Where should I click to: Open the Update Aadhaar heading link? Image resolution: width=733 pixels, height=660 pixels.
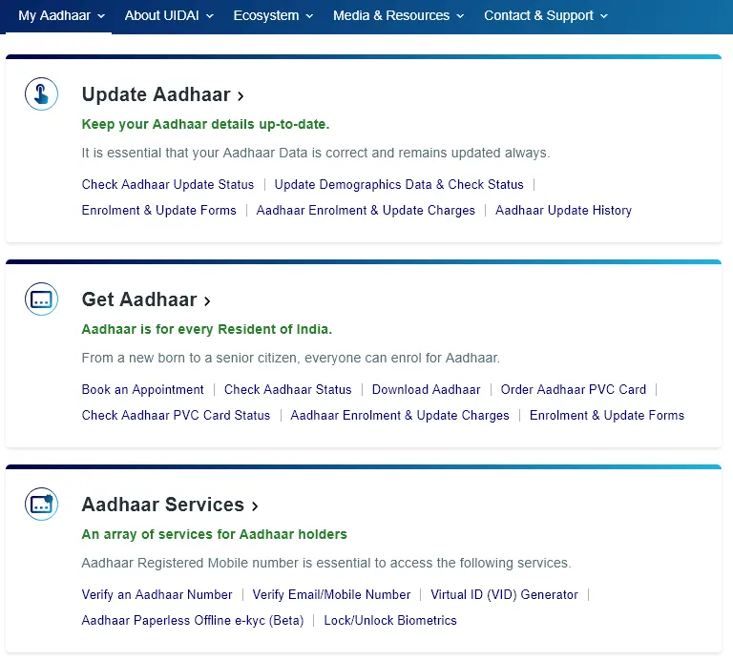point(157,94)
